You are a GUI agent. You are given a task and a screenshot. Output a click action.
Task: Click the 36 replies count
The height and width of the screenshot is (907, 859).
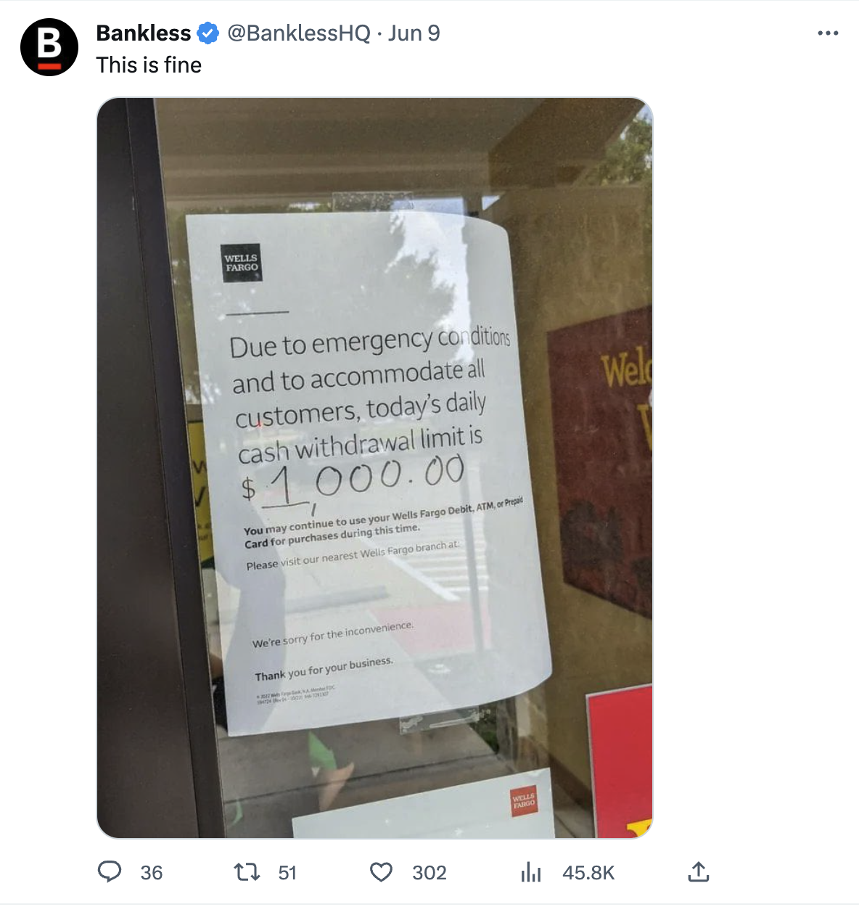(152, 872)
